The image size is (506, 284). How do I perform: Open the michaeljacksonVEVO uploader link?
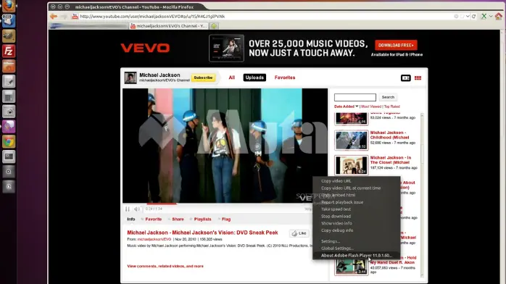point(154,239)
